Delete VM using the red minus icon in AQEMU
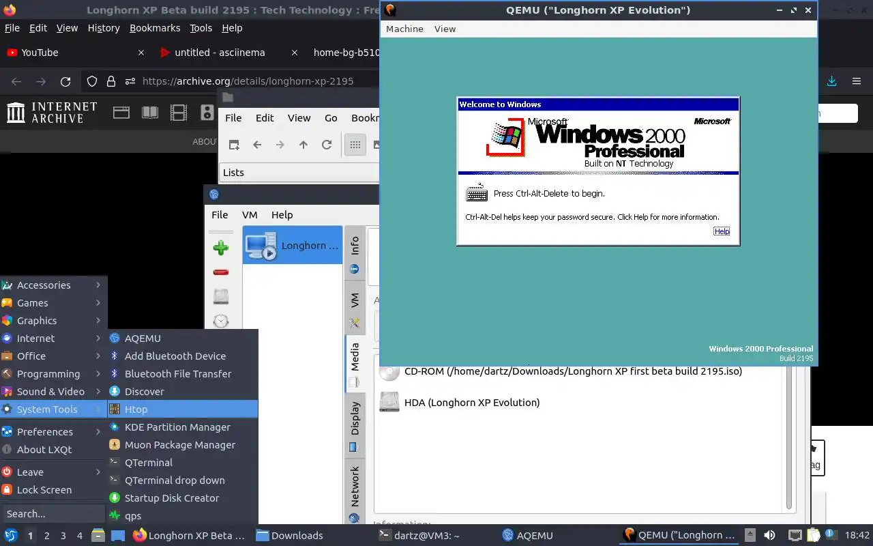This screenshot has height=546, width=873. point(220,272)
